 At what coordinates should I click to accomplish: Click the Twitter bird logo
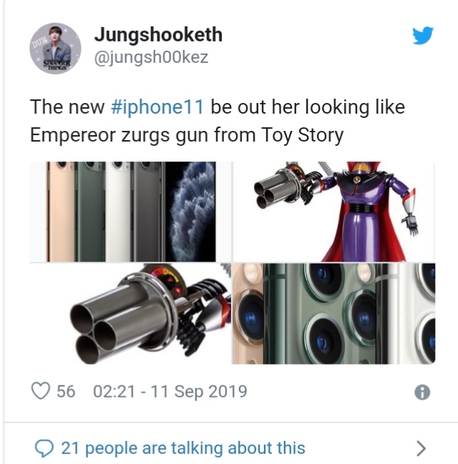[x=423, y=35]
